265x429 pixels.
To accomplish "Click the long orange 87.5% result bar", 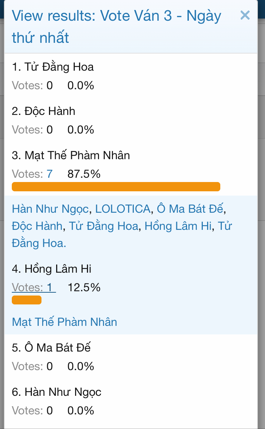I will [x=116, y=187].
